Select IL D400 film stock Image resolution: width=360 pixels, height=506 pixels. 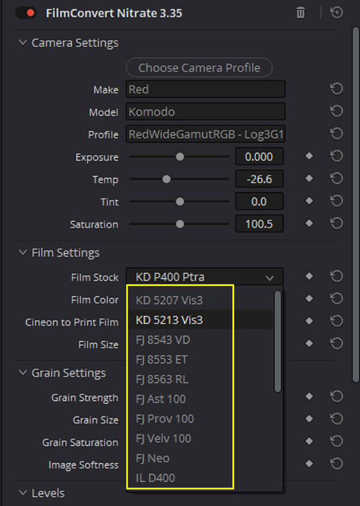click(200, 478)
